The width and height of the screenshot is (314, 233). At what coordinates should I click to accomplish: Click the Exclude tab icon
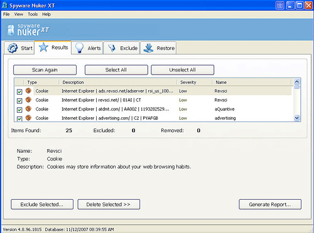coord(112,48)
